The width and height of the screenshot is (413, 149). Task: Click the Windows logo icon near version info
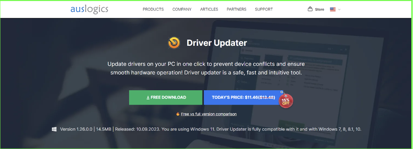pyautogui.click(x=54, y=129)
